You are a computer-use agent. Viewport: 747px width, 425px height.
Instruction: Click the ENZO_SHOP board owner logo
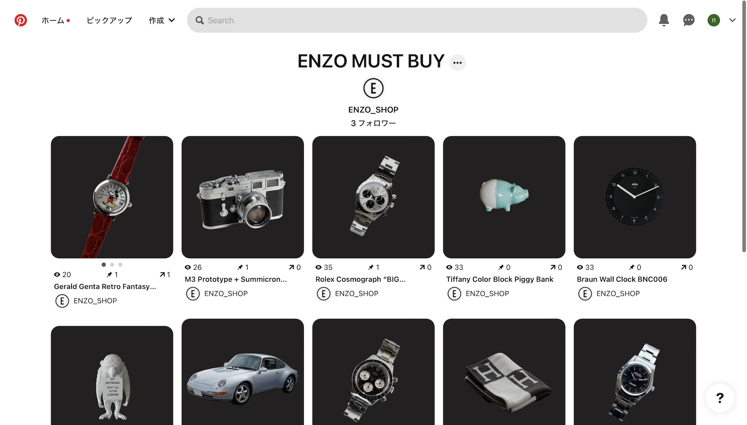(373, 88)
